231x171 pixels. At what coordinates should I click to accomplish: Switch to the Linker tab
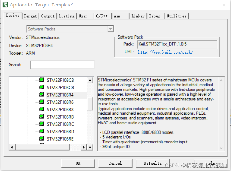[x=138, y=16]
